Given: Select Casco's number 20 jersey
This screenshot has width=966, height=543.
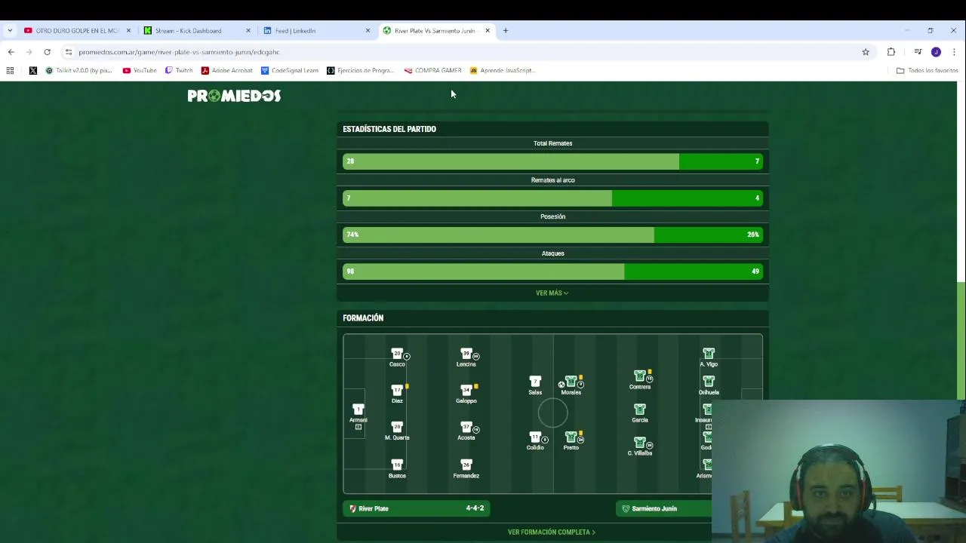Looking at the screenshot, I should 397,354.
